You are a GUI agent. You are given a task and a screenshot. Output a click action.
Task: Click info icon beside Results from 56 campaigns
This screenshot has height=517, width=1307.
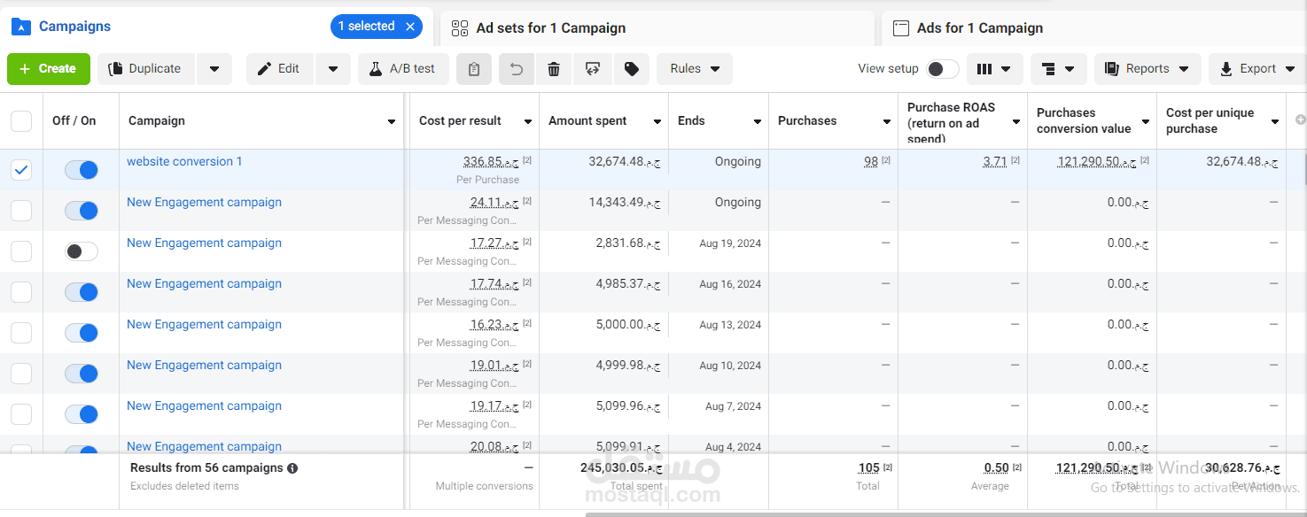coord(292,468)
